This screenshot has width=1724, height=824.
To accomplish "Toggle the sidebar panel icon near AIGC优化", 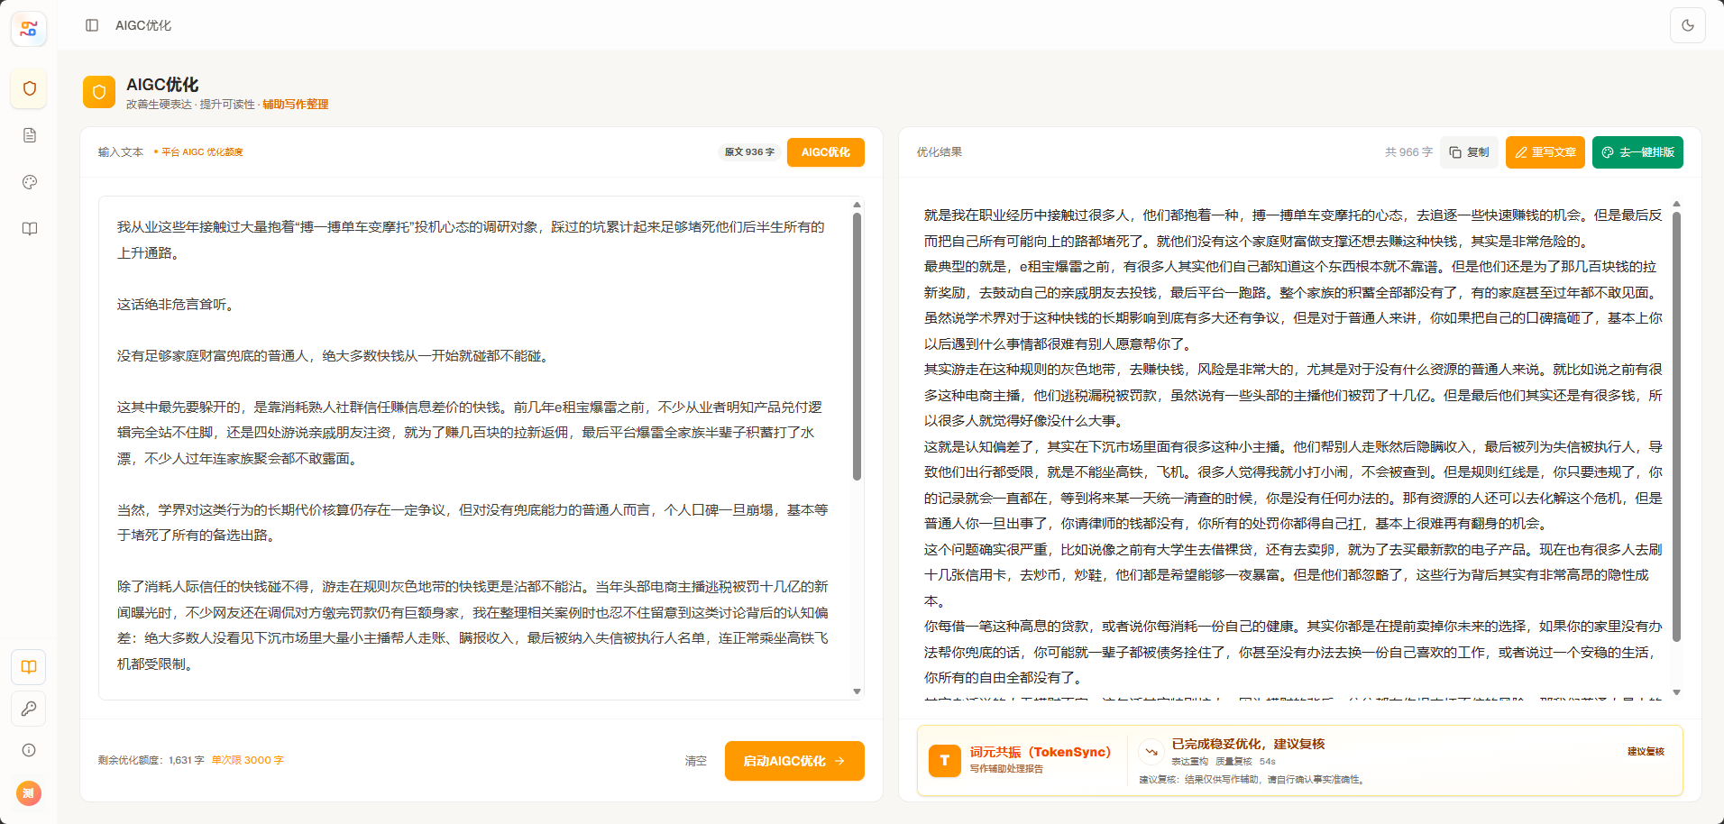I will click(x=92, y=25).
